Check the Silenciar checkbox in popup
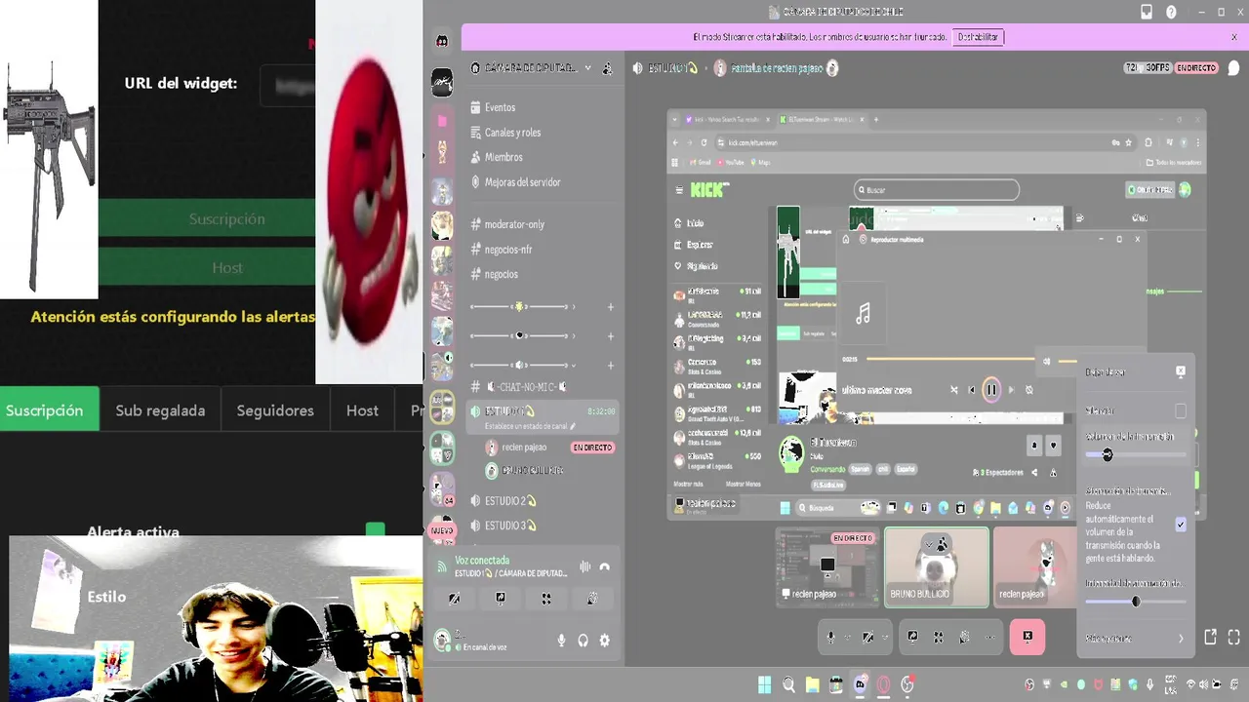1249x702 pixels. click(1180, 411)
